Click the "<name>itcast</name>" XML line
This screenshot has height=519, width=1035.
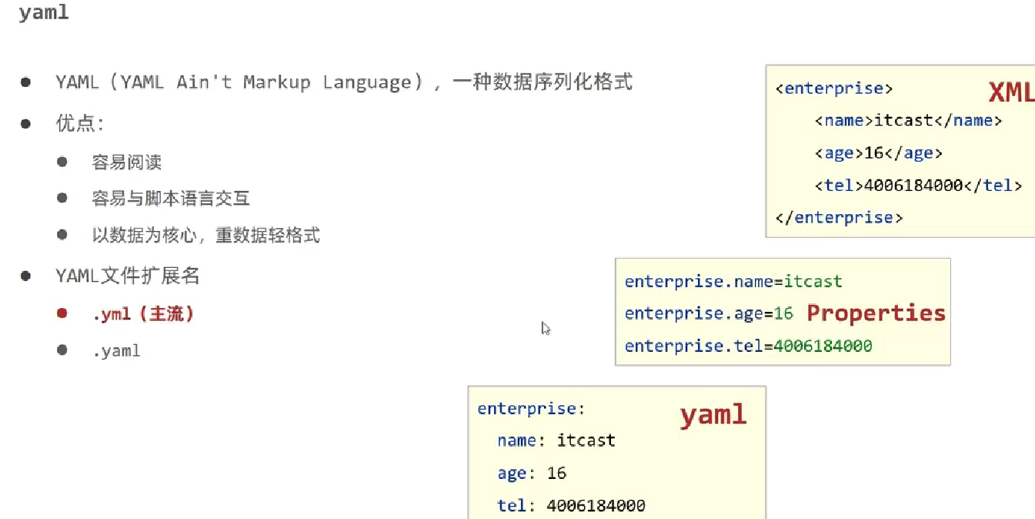pos(908,121)
